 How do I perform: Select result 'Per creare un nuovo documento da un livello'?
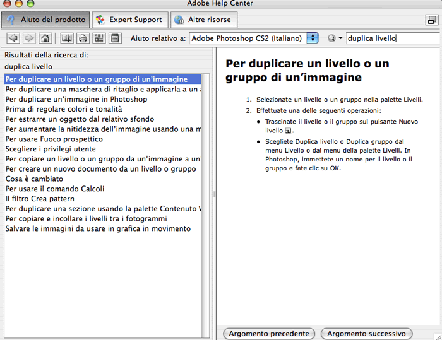click(x=103, y=168)
